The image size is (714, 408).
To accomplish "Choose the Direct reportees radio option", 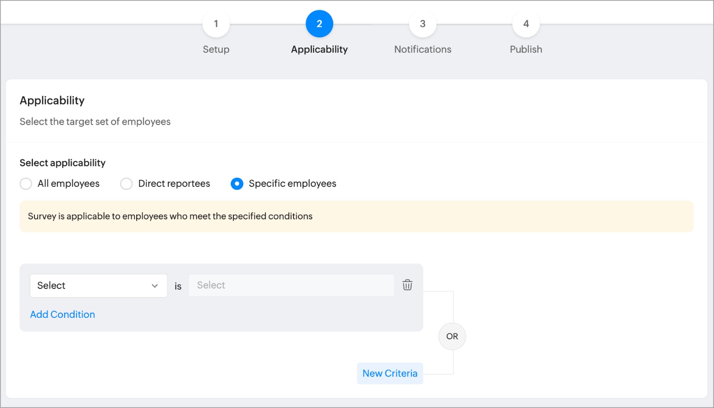I will [127, 184].
